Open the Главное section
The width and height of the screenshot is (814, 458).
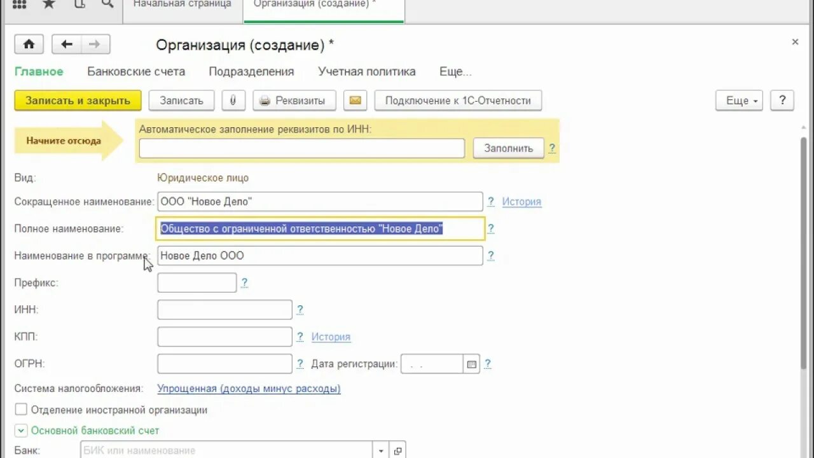tap(39, 71)
